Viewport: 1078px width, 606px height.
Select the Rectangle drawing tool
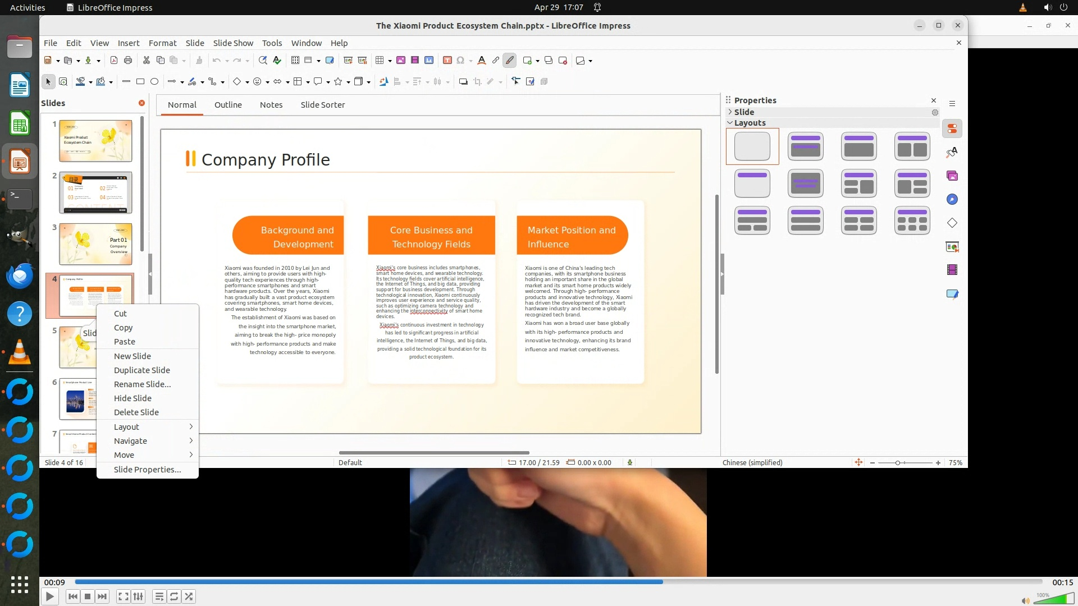click(x=140, y=82)
